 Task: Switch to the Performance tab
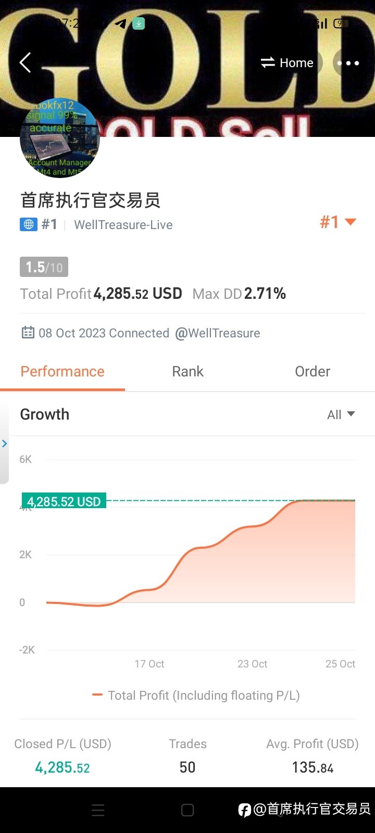(x=63, y=372)
